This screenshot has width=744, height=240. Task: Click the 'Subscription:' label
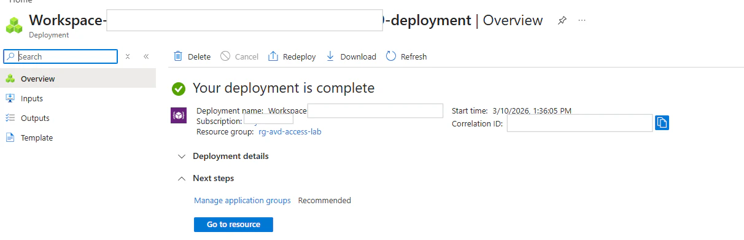pyautogui.click(x=219, y=122)
